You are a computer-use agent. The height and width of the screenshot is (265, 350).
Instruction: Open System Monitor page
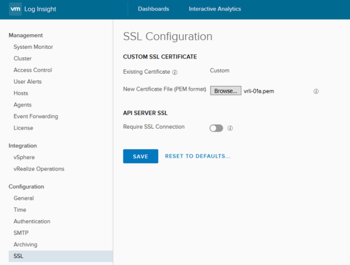(x=33, y=47)
